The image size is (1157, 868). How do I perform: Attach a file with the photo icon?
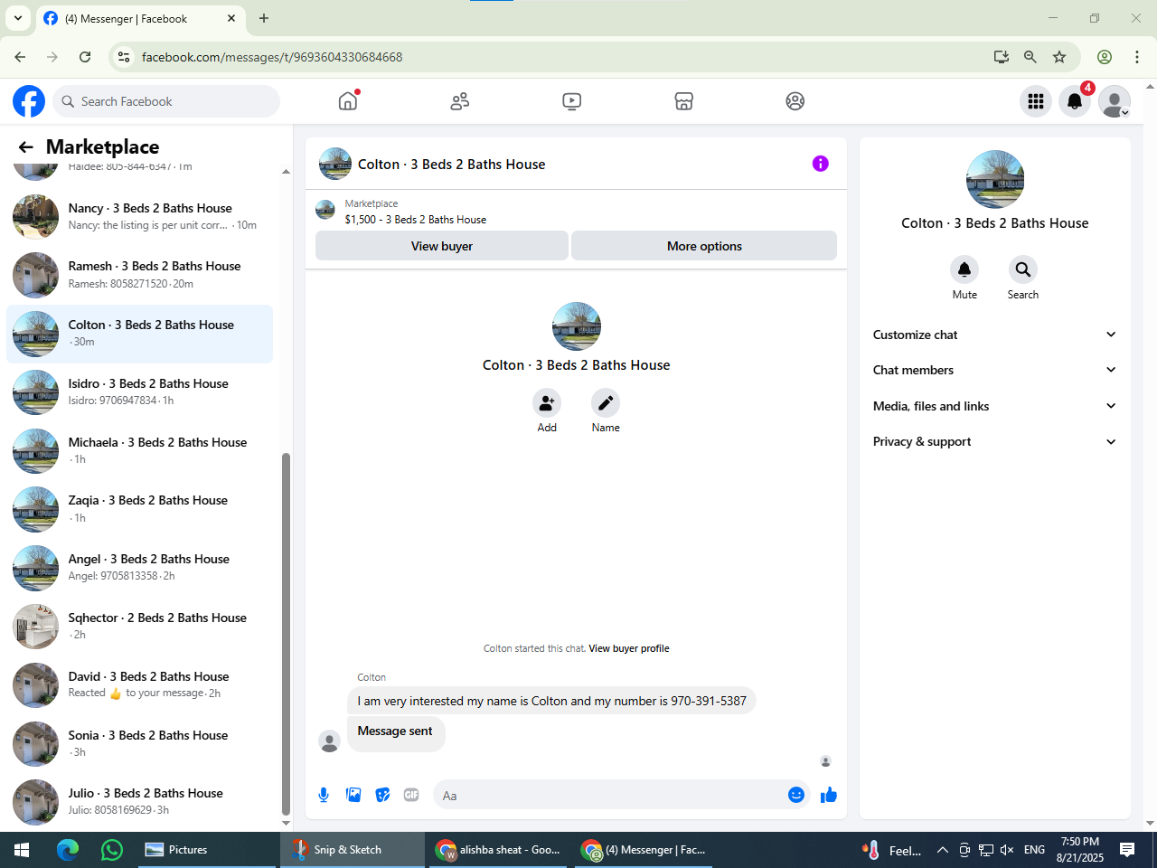[x=353, y=795]
